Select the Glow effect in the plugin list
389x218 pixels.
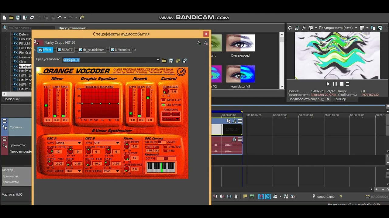point(22,62)
